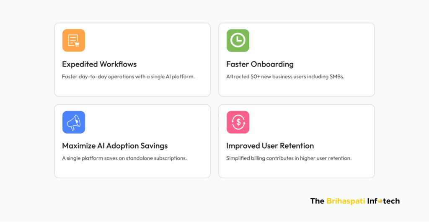The image size is (429, 222).
Task: Select the "Attracted 50+ new business users" line
Action: coord(285,77)
